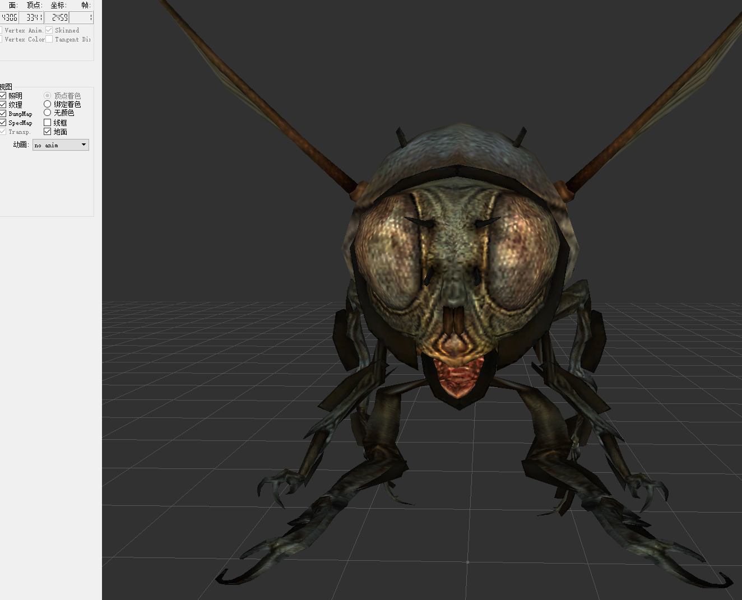
Task: Open the 动画 'no anim' dropdown
Action: tap(61, 145)
